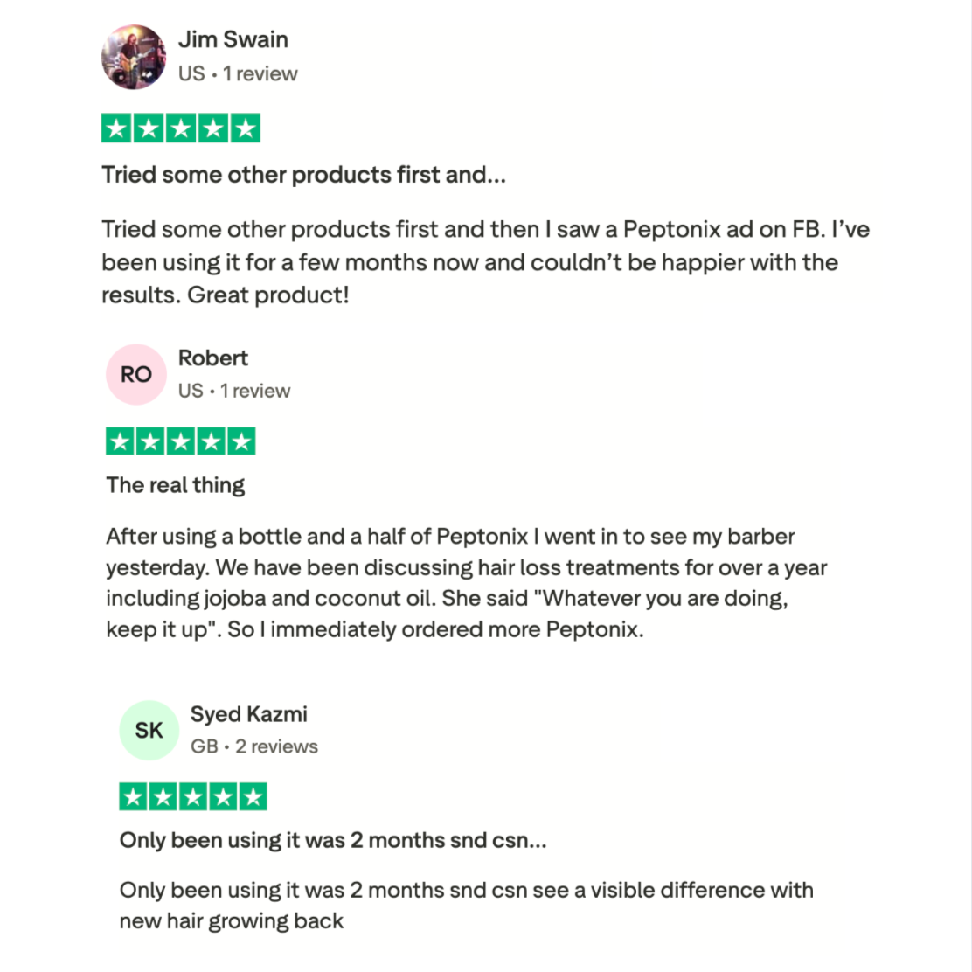Open review titled 'The real thing'
The width and height of the screenshot is (972, 972).
(176, 485)
